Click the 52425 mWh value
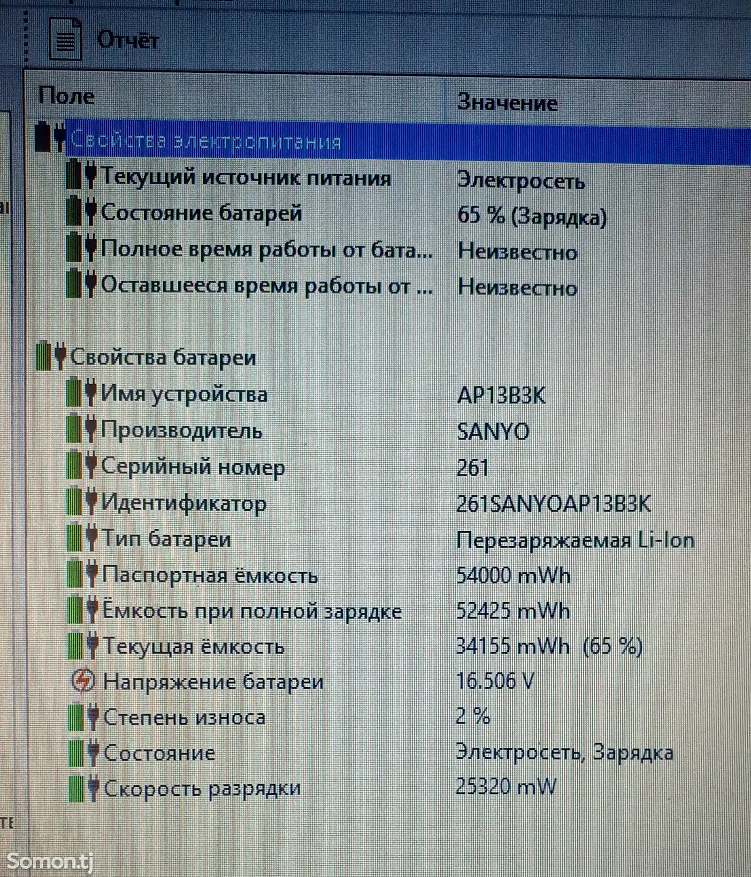 513,611
